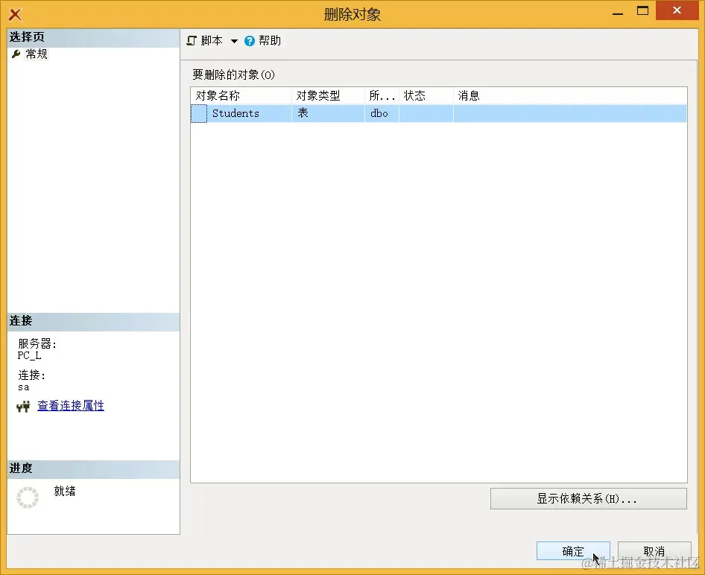Click the script icon in toolbar

[x=192, y=41]
